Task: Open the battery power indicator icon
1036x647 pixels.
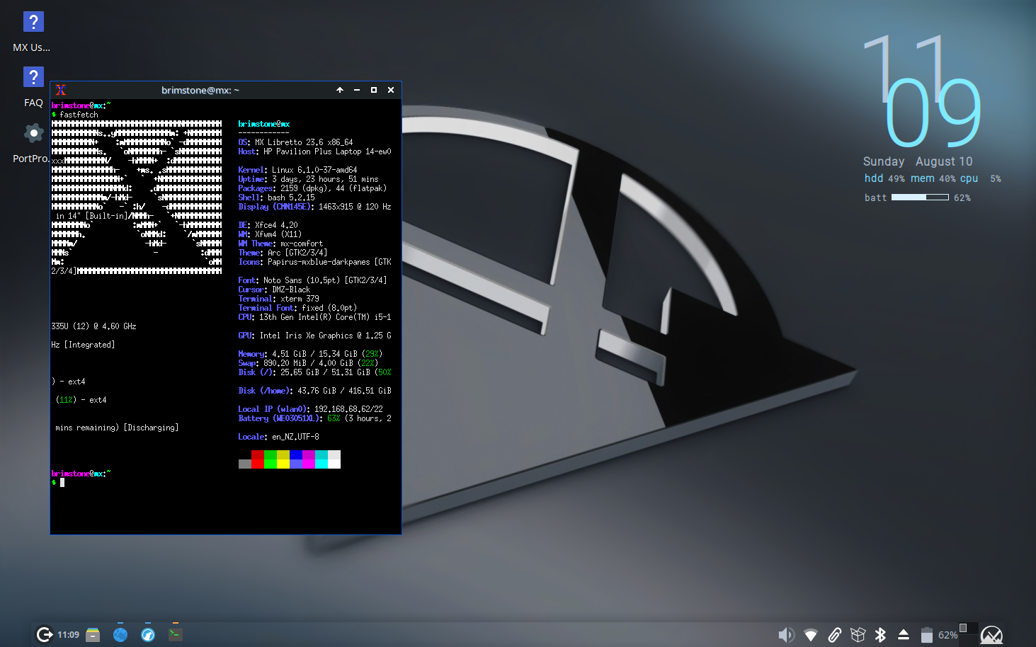Action: pos(926,635)
